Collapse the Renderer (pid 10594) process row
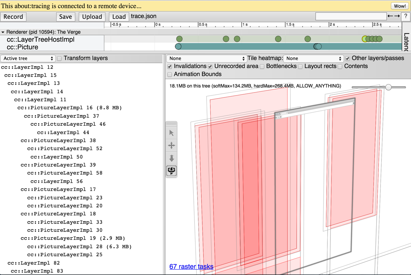 pos(3,32)
